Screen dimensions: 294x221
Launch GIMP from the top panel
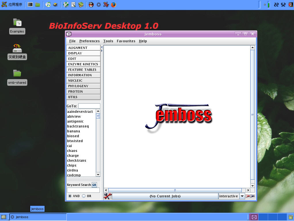55,5
